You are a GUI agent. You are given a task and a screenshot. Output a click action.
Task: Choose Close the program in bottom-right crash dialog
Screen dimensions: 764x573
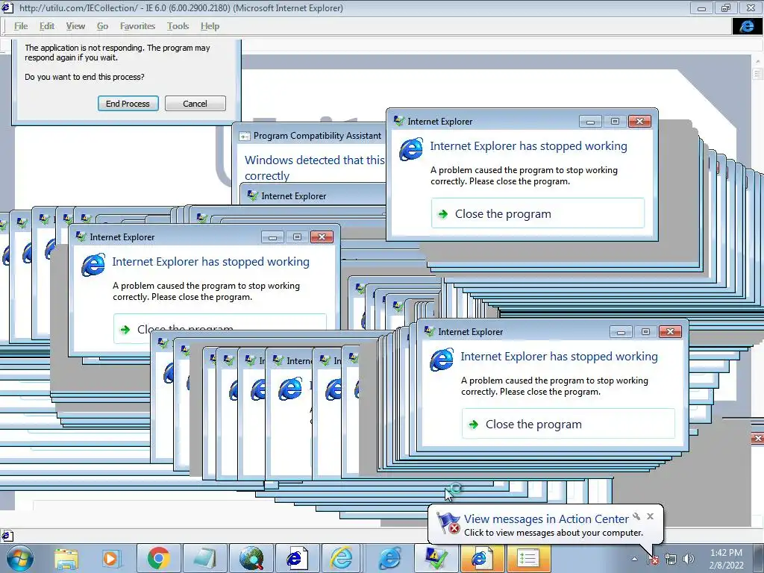tap(569, 424)
